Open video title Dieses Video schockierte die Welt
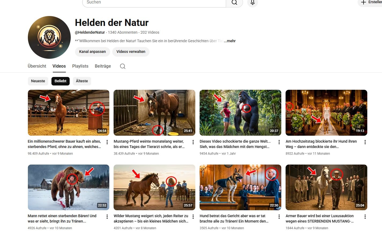Viewport: 382px width, 234px height. click(235, 144)
